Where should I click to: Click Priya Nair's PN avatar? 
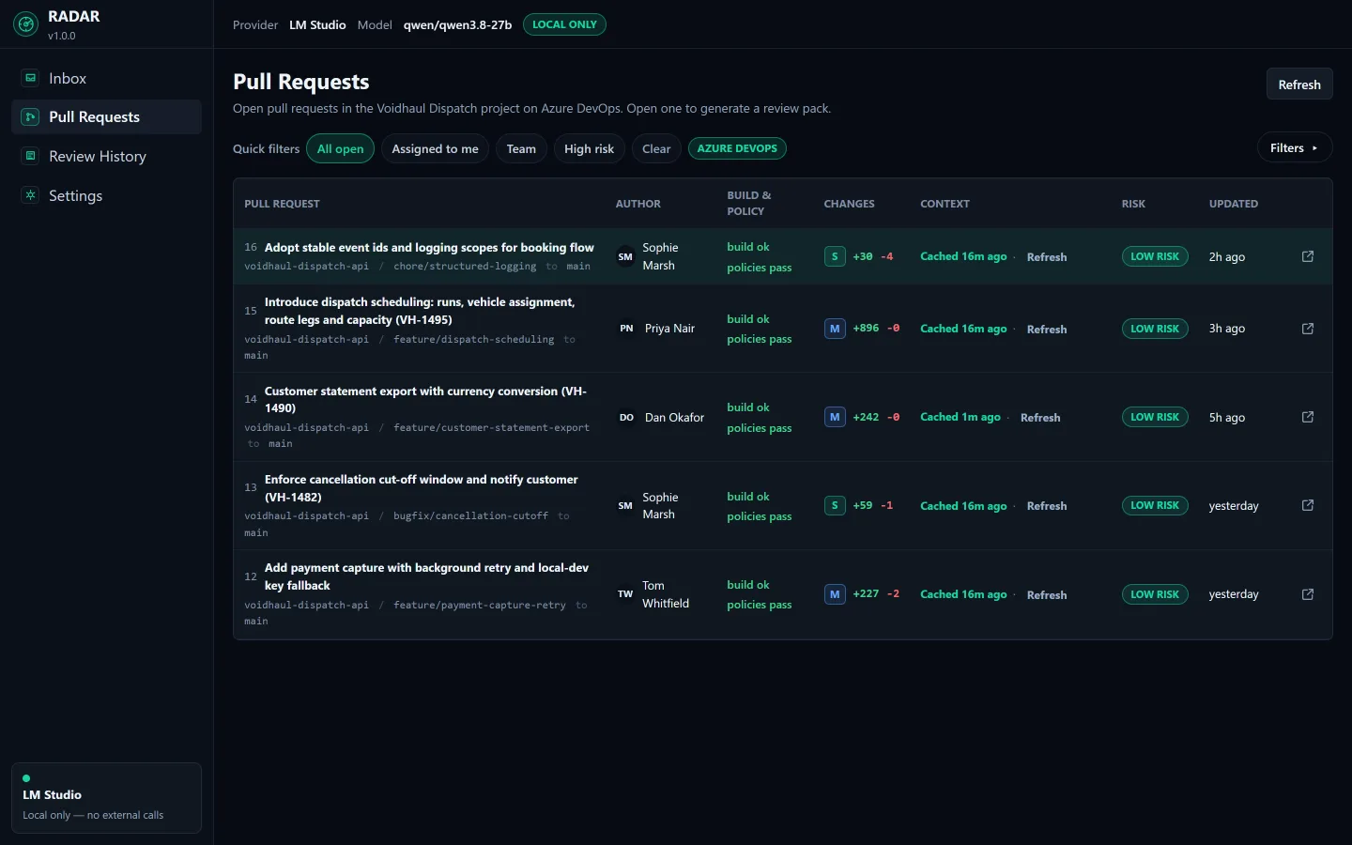click(626, 329)
